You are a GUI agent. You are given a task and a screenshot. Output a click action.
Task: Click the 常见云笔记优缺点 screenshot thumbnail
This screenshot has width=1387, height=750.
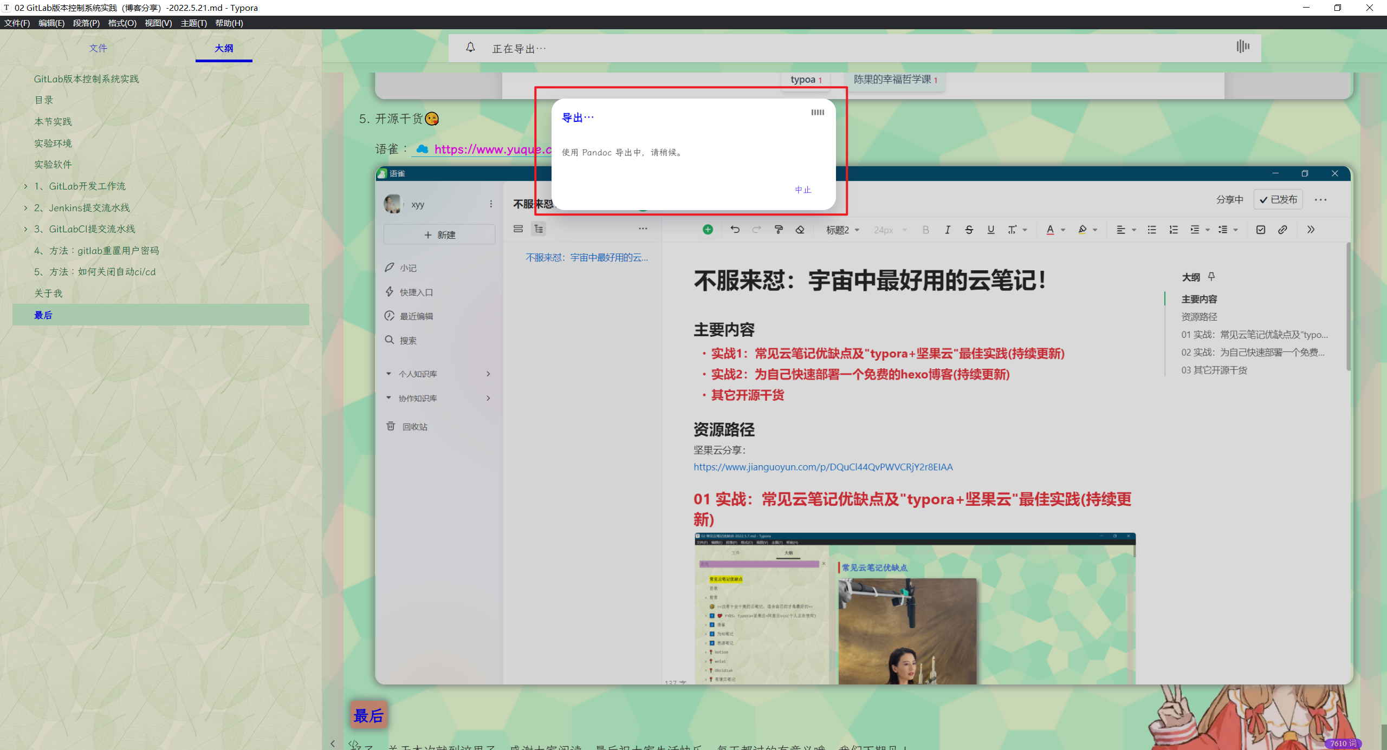pyautogui.click(x=915, y=608)
